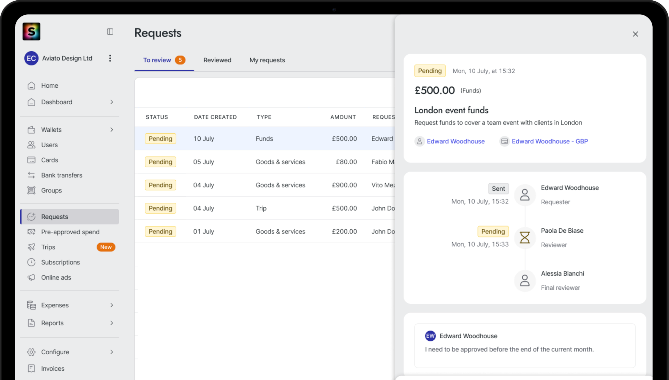Click the S company logo square
Screen dimensions: 669x380
[31, 31]
